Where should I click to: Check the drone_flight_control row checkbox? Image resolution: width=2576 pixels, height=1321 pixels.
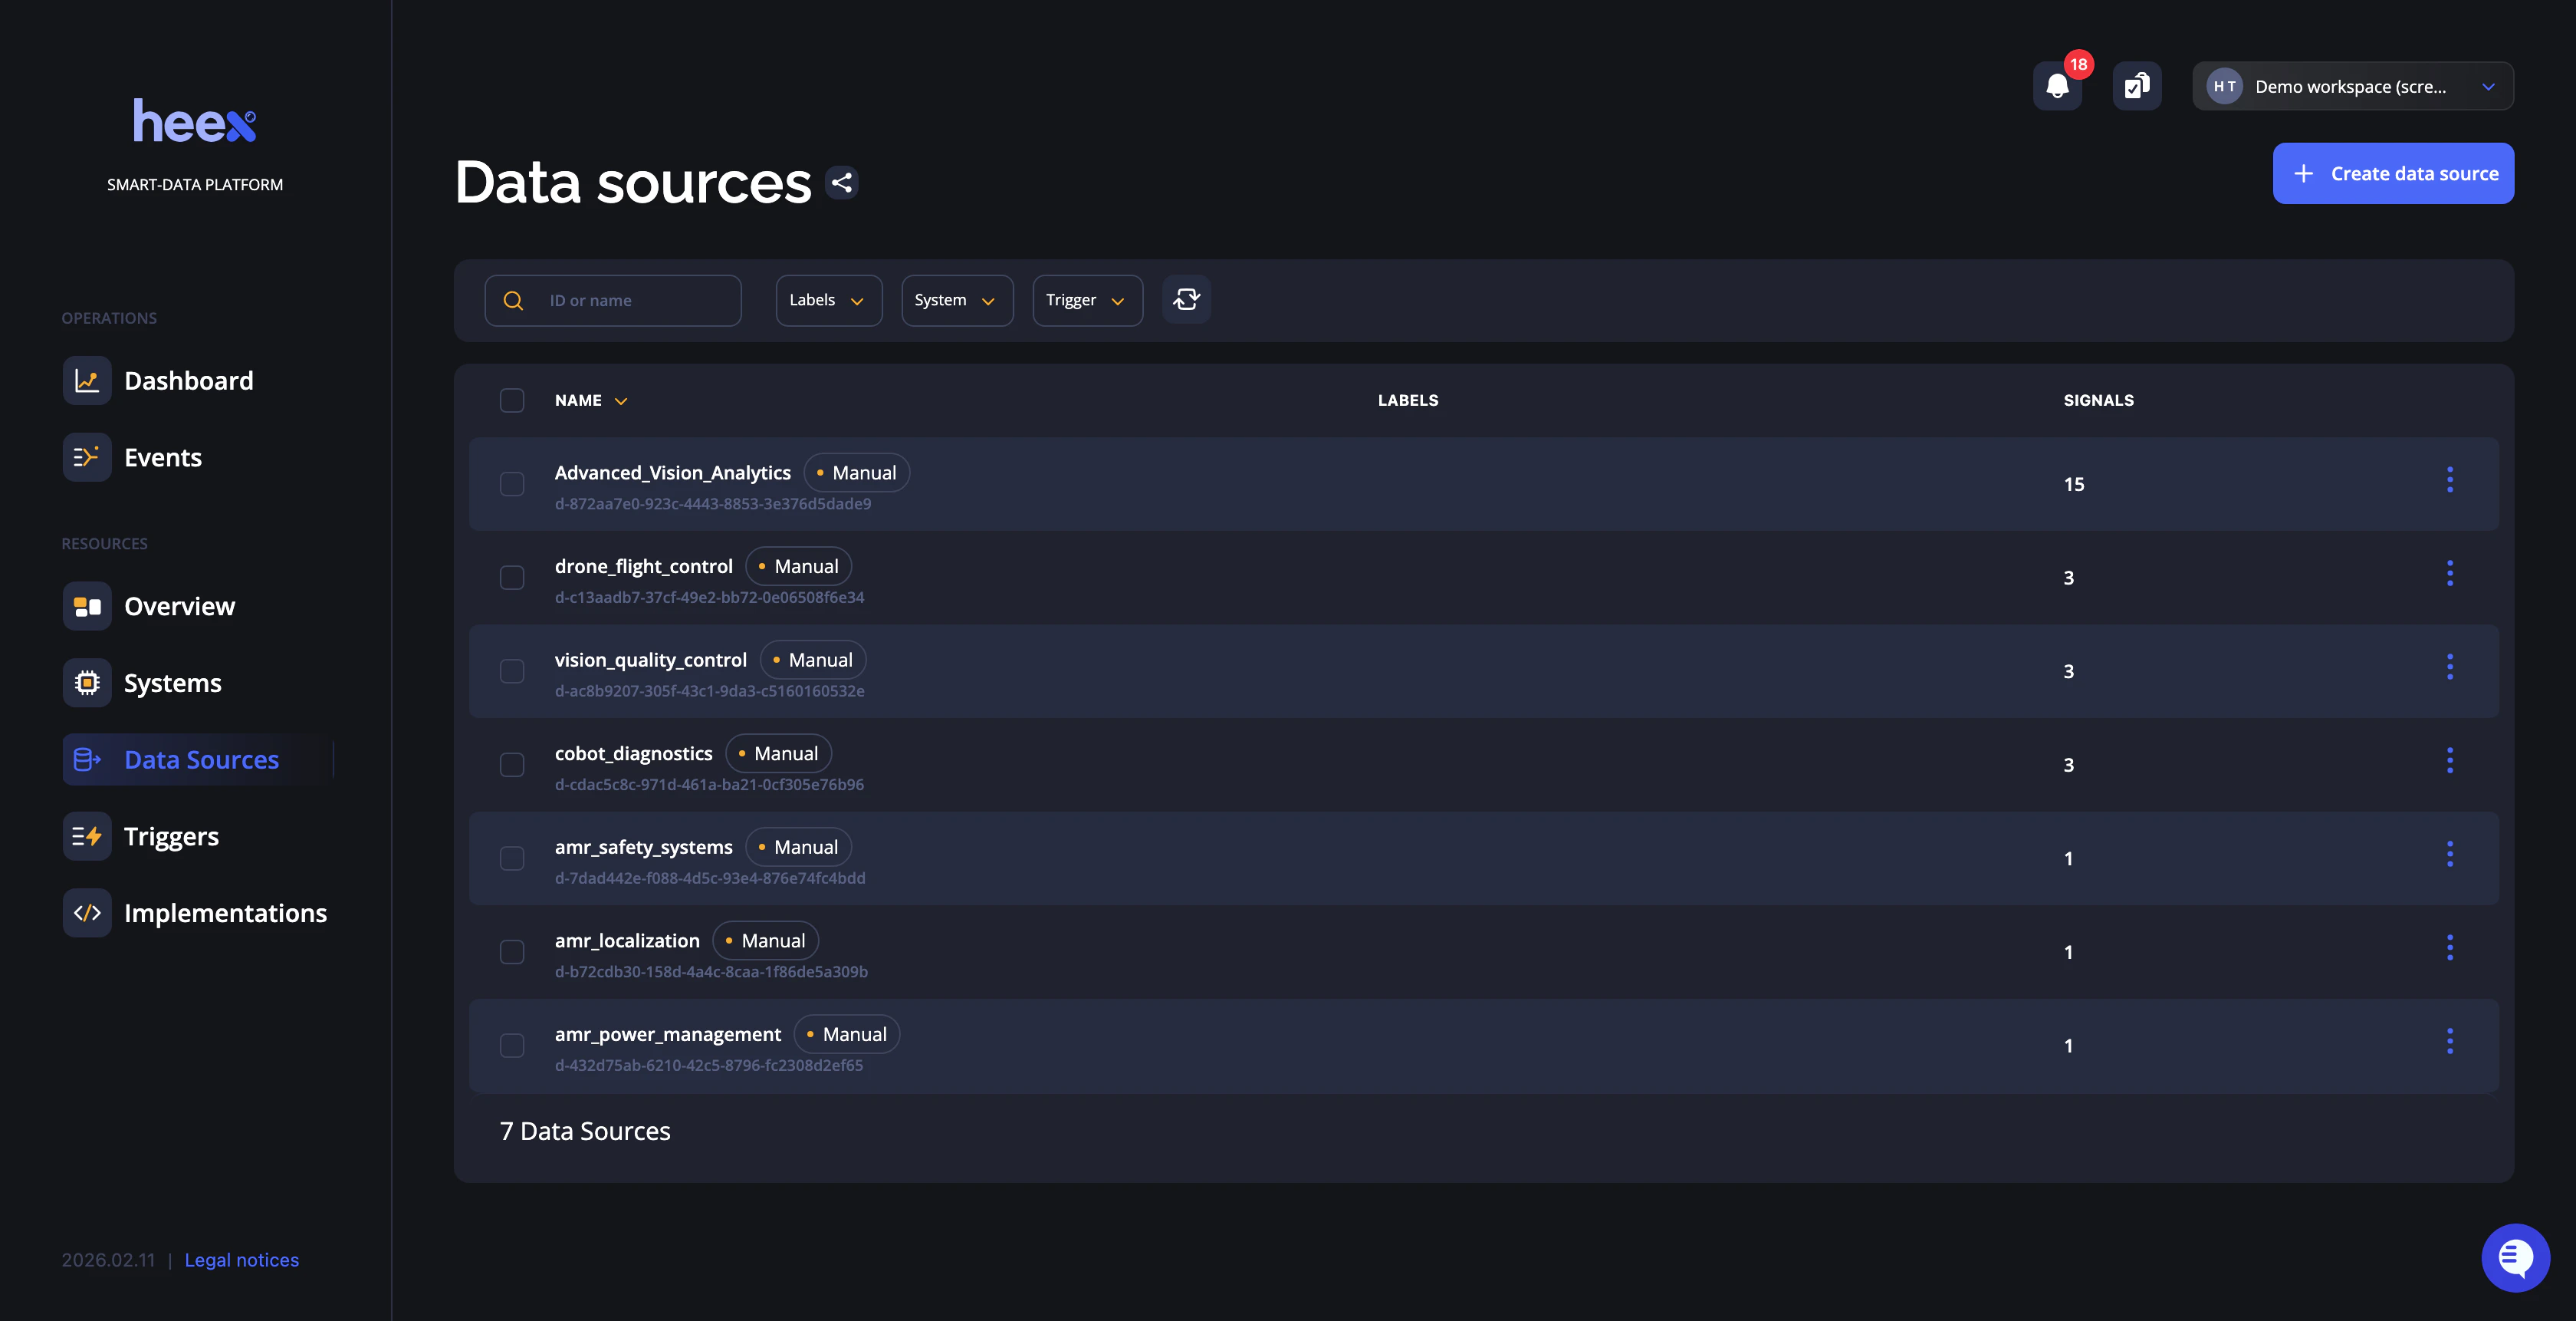pos(512,578)
